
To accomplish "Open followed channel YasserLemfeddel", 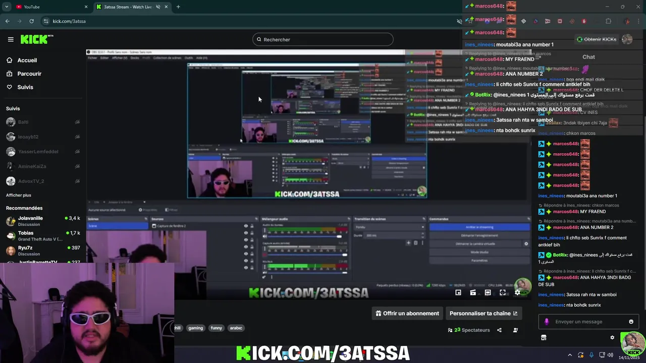I will point(43,152).
